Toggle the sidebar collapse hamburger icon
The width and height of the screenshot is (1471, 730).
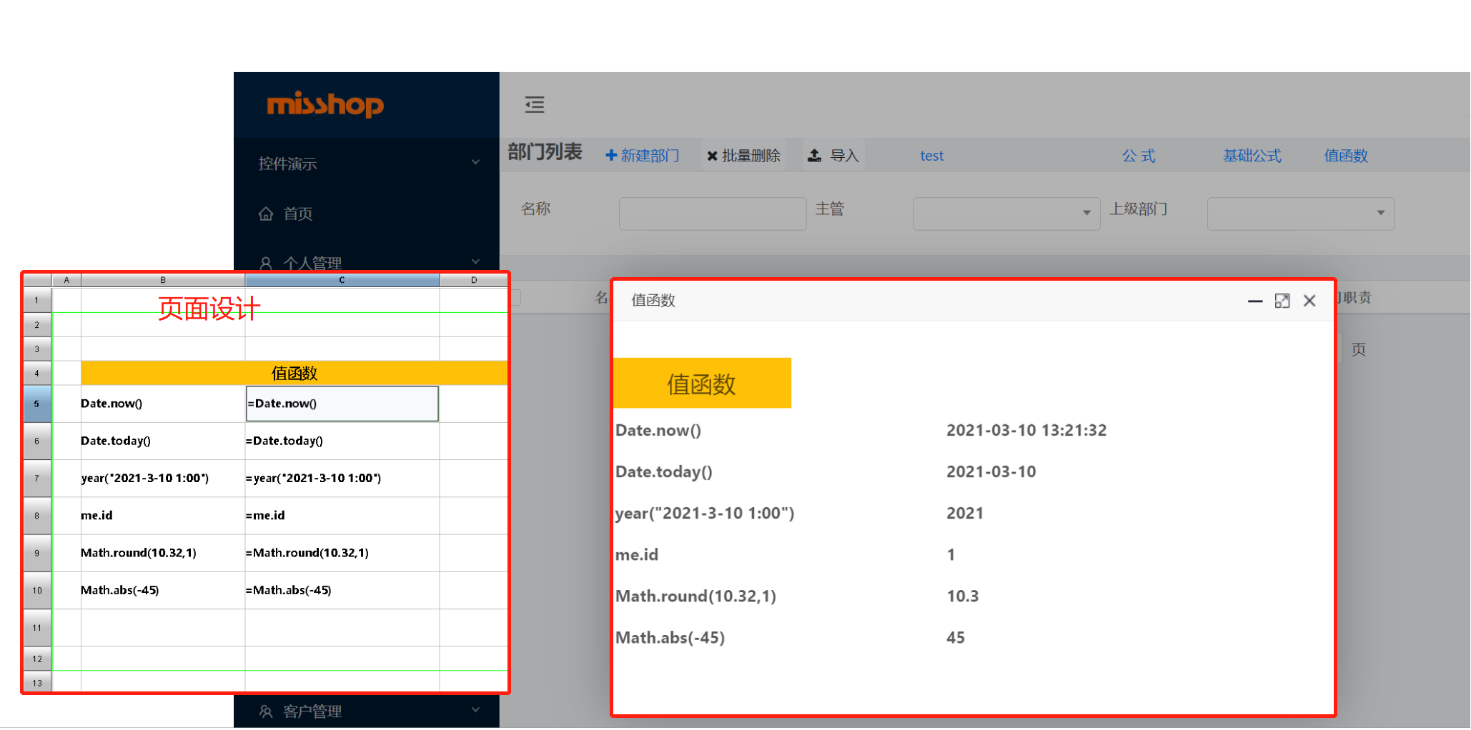(x=535, y=105)
